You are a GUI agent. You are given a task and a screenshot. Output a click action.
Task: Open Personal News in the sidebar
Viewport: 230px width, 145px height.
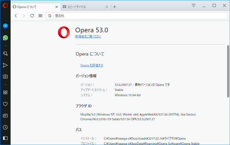click(5, 116)
